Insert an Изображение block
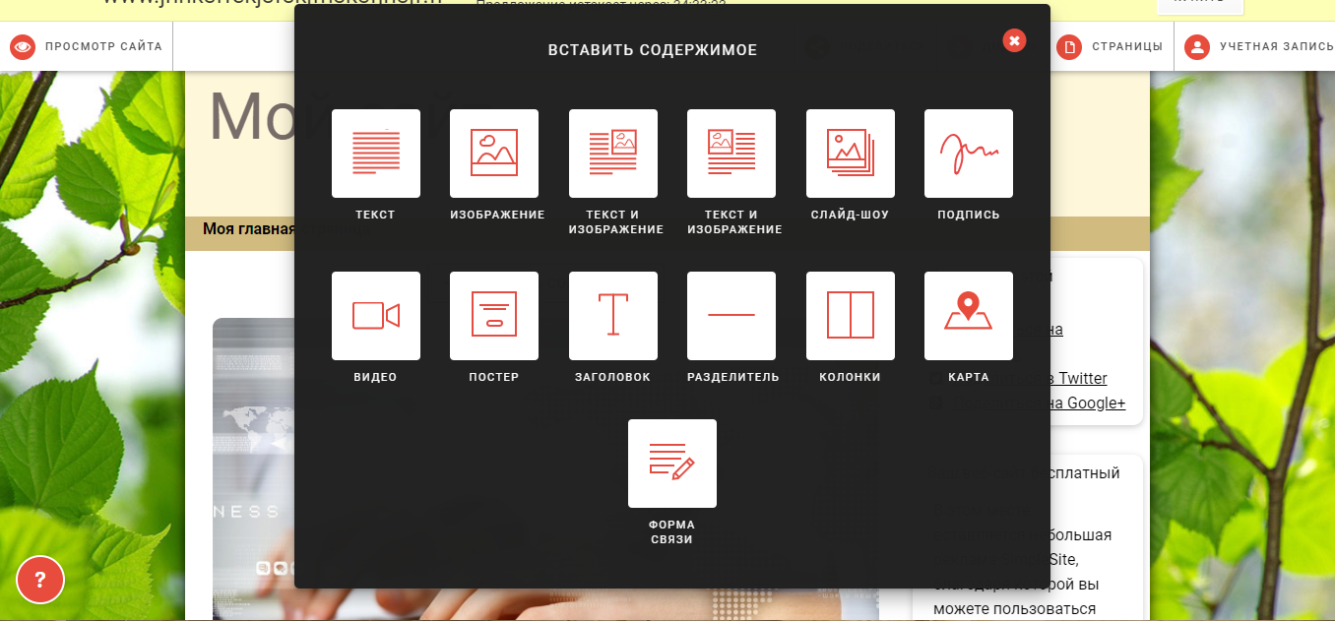This screenshot has height=621, width=1335. point(494,153)
